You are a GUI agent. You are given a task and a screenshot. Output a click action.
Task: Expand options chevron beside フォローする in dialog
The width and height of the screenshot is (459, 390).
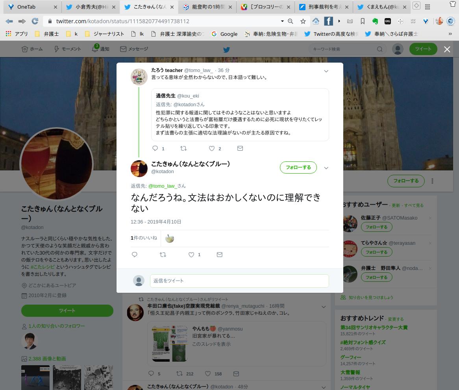pos(326,168)
